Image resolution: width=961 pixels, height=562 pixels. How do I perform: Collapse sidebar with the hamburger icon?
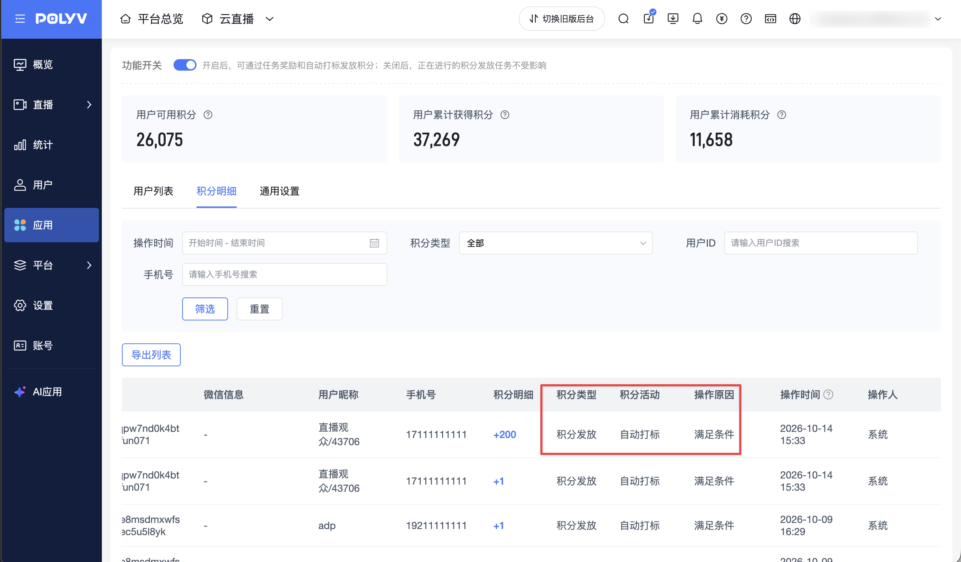click(20, 19)
